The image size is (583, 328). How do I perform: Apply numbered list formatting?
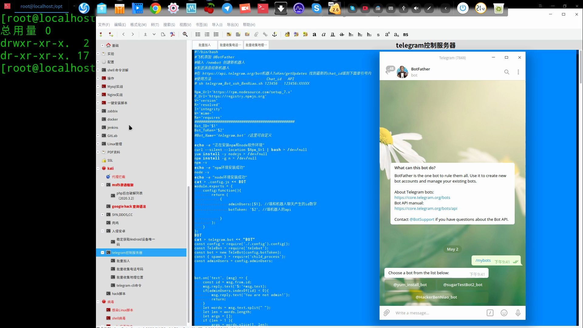pyautogui.click(x=207, y=34)
